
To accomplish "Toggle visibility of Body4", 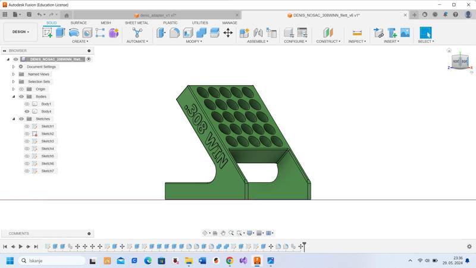I will 27,111.
